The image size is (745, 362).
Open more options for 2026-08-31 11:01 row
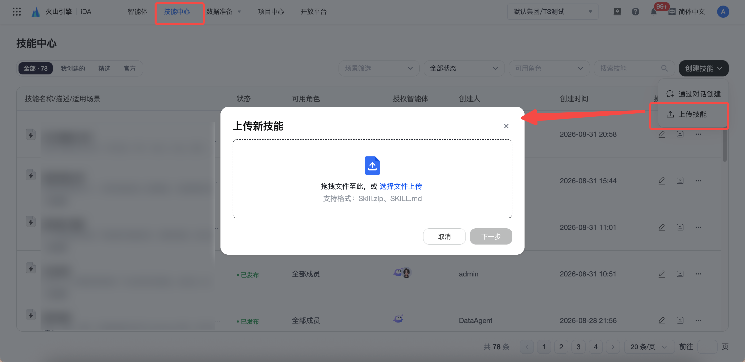[698, 227]
